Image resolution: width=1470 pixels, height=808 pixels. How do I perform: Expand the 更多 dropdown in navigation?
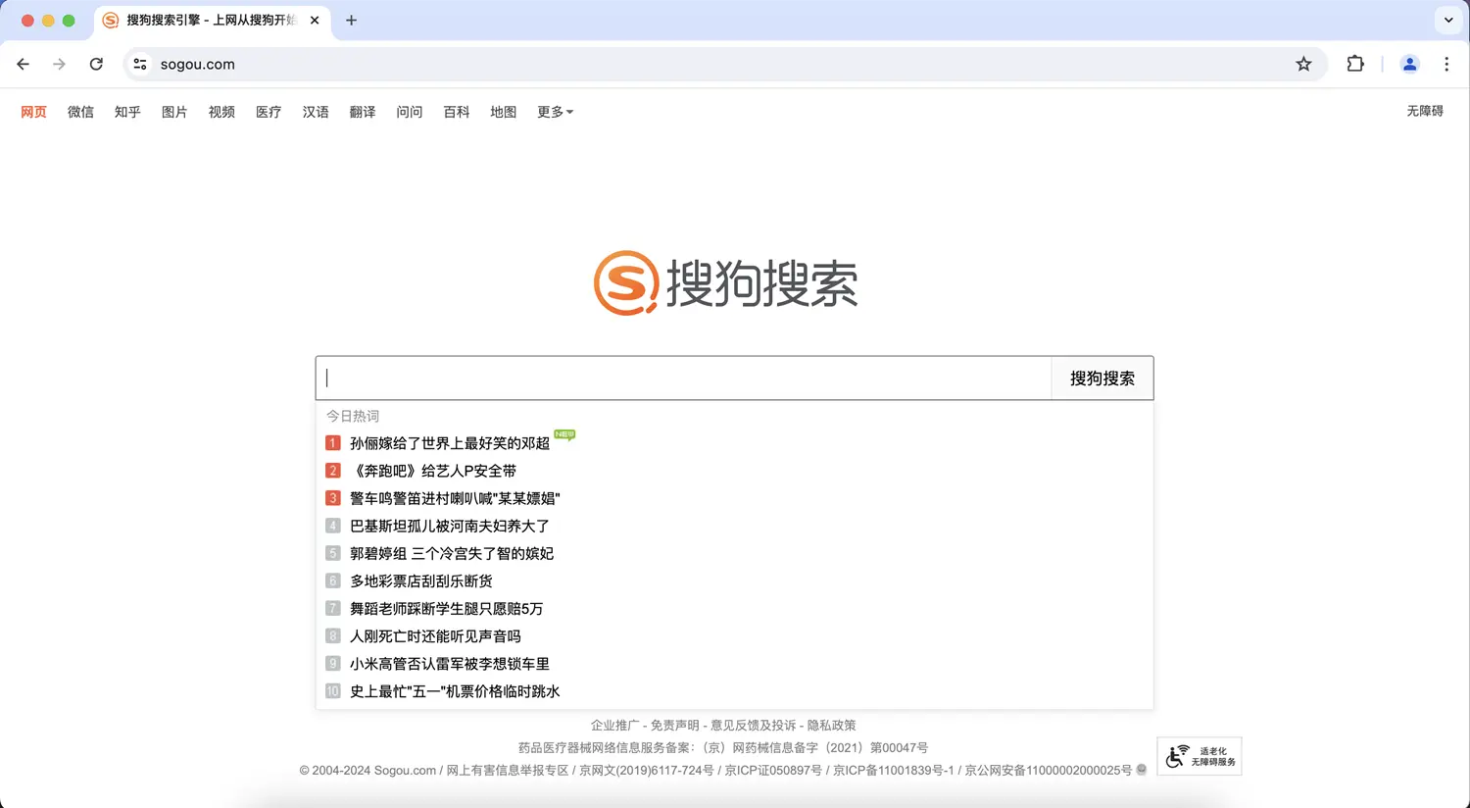click(555, 112)
